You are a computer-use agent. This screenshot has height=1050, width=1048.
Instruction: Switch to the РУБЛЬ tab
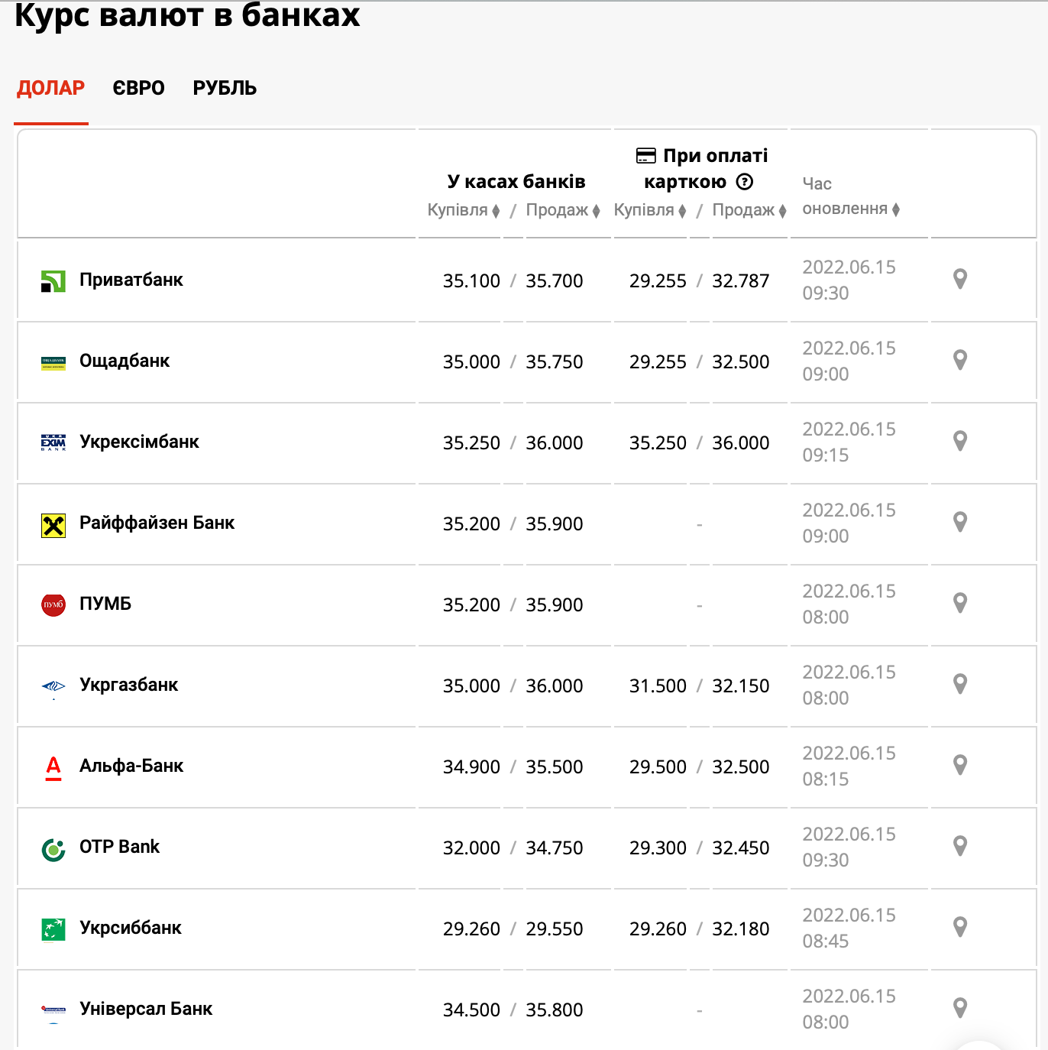tap(225, 89)
